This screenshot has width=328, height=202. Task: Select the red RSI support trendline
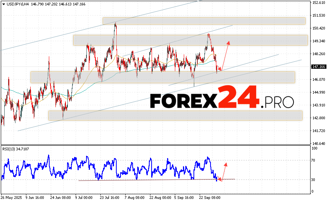click(x=155, y=180)
